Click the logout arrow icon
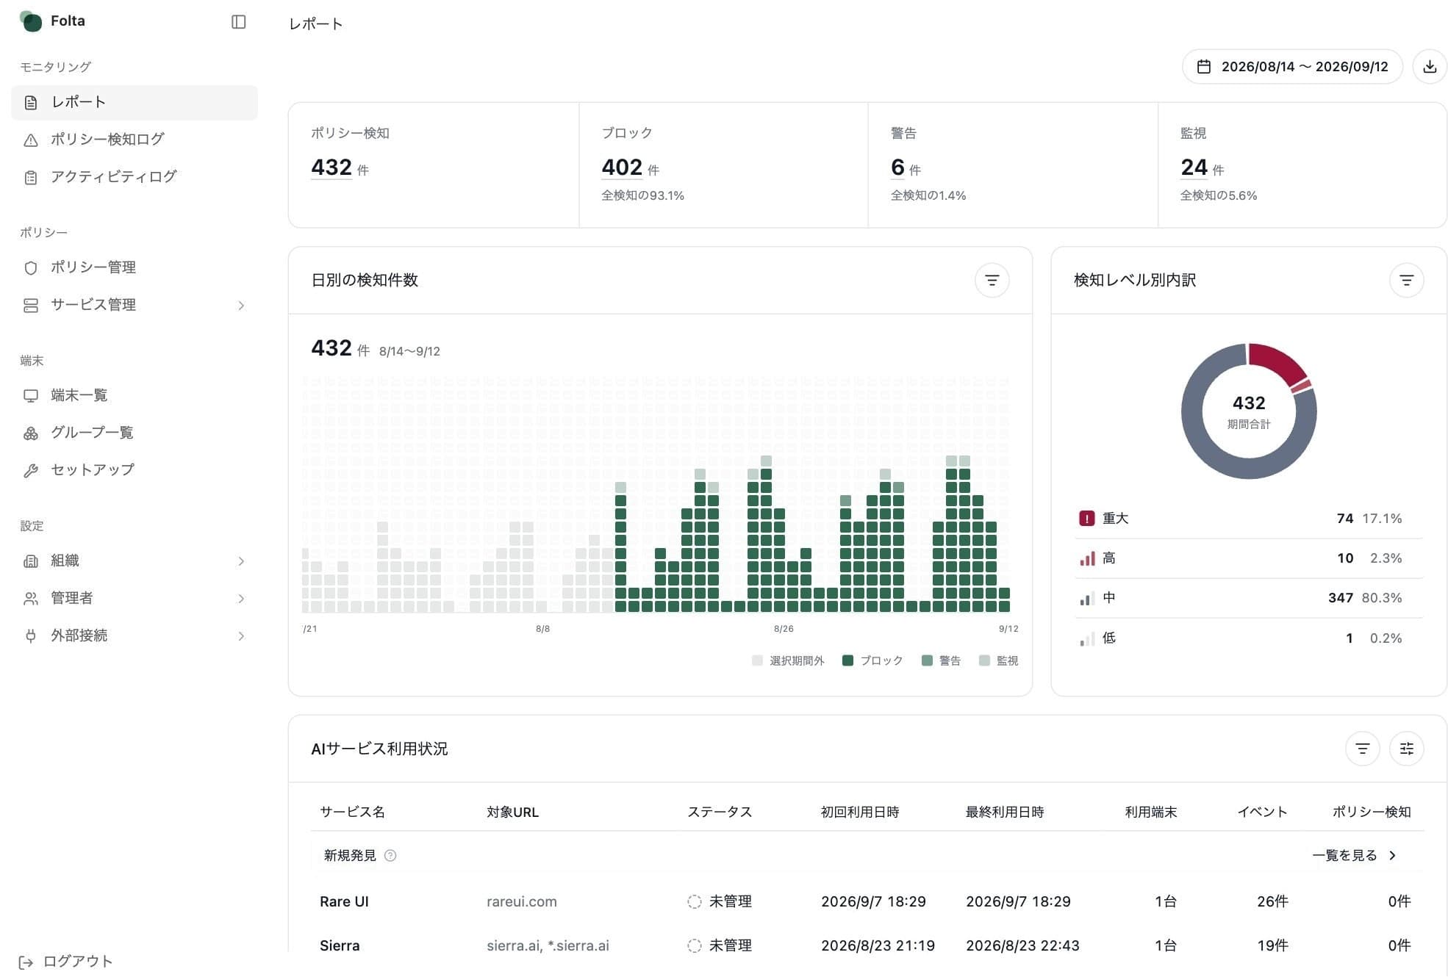The width and height of the screenshot is (1448, 980). tap(26, 962)
